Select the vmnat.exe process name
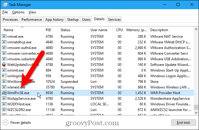The height and width of the screenshot is (130, 199). (15, 37)
